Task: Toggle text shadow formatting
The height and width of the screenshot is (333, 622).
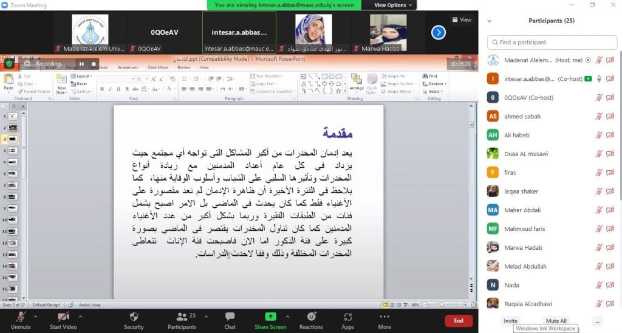Action: point(127,89)
